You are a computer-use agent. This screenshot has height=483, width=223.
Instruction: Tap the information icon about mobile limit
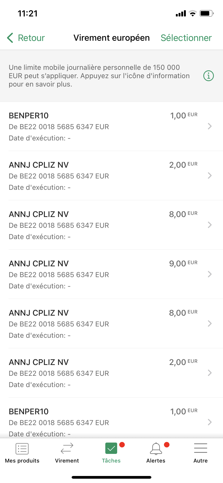point(208,76)
